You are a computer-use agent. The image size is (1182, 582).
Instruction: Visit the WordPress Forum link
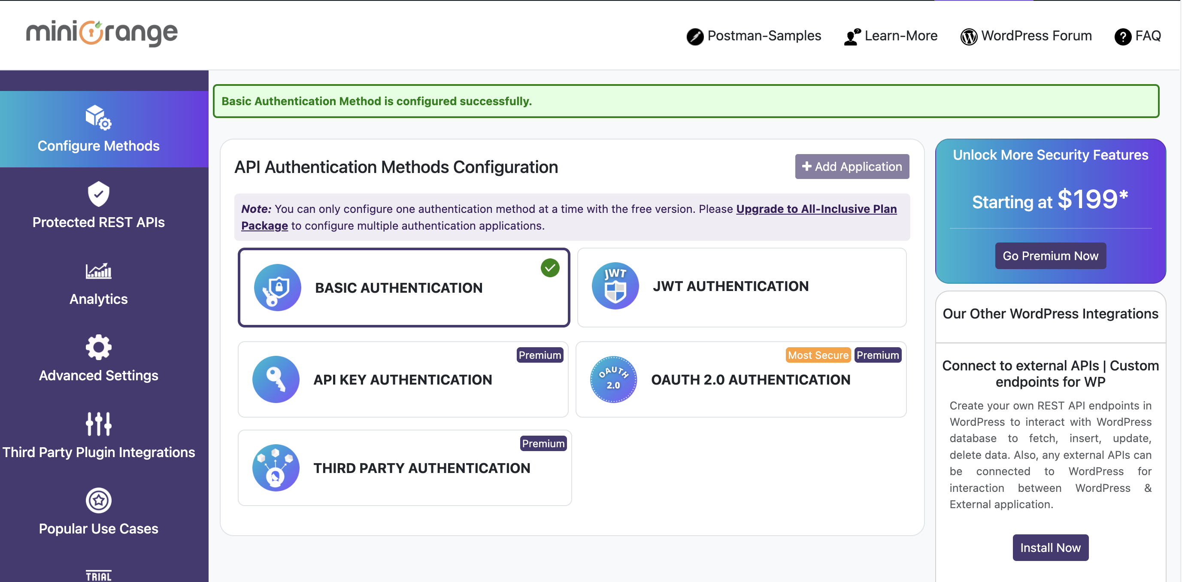(x=1026, y=36)
